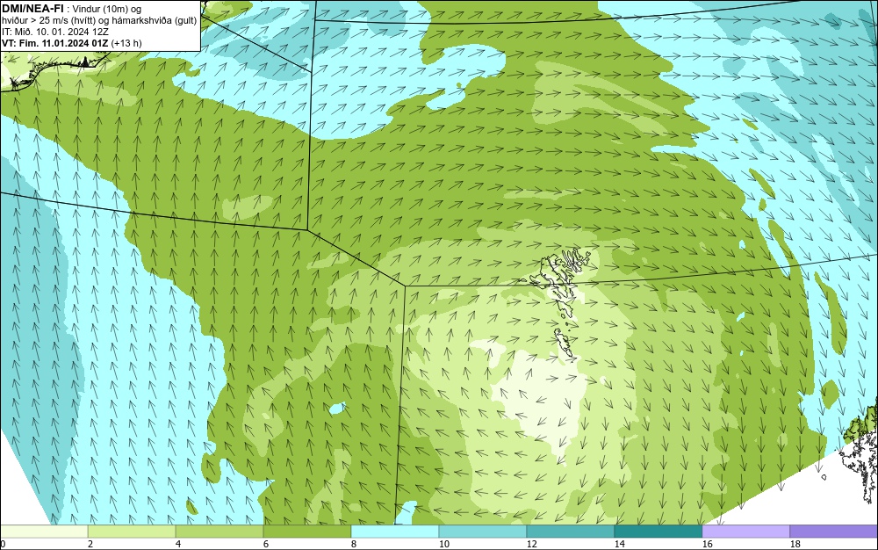The image size is (878, 550).
Task: Click the legend scale label "10"
Action: click(444, 544)
